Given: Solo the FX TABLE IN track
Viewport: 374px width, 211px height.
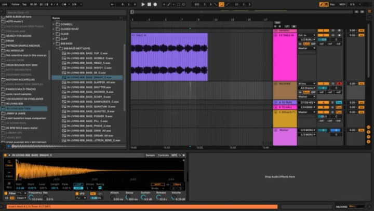Looking at the screenshot, I should tap(333, 35).
